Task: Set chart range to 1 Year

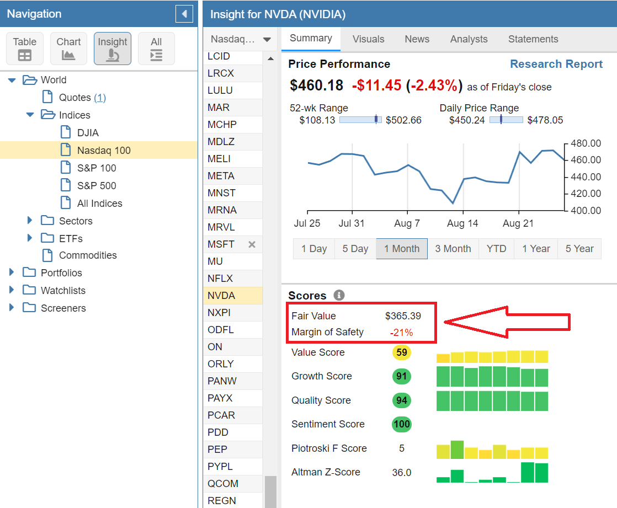Action: 536,249
